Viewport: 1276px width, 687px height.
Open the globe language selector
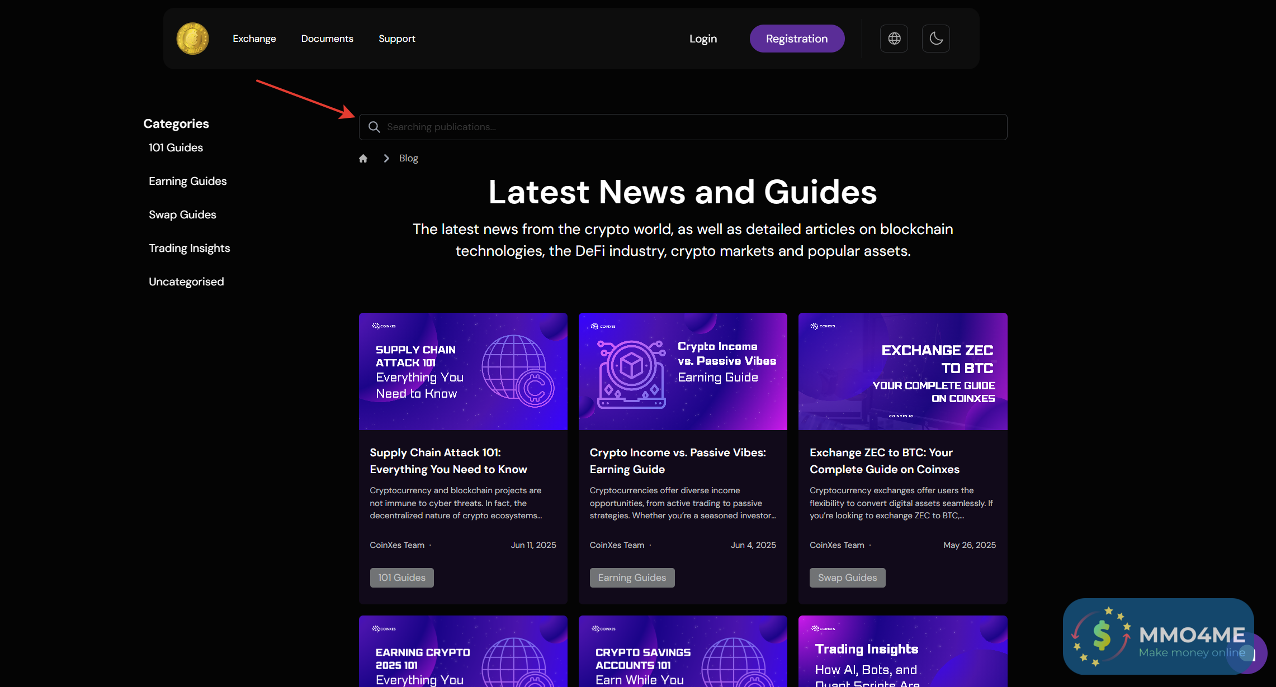[x=894, y=39]
